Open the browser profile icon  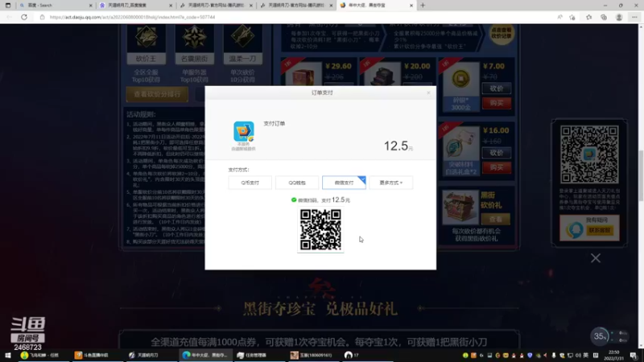619,17
